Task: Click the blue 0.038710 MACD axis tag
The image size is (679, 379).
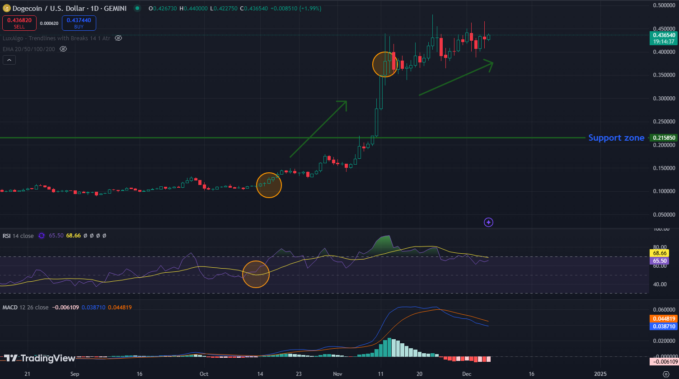Action: point(663,326)
